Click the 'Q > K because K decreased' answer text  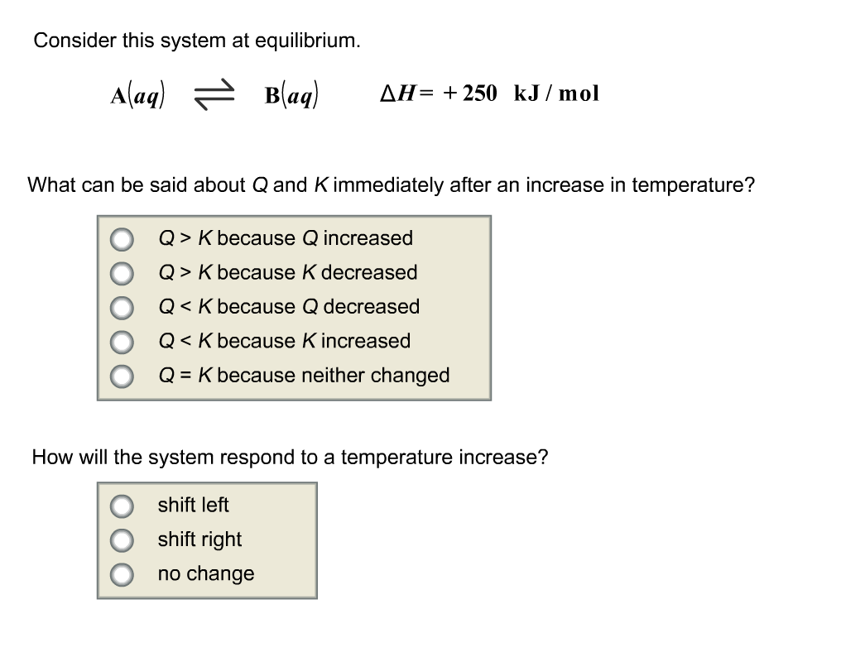click(x=287, y=272)
